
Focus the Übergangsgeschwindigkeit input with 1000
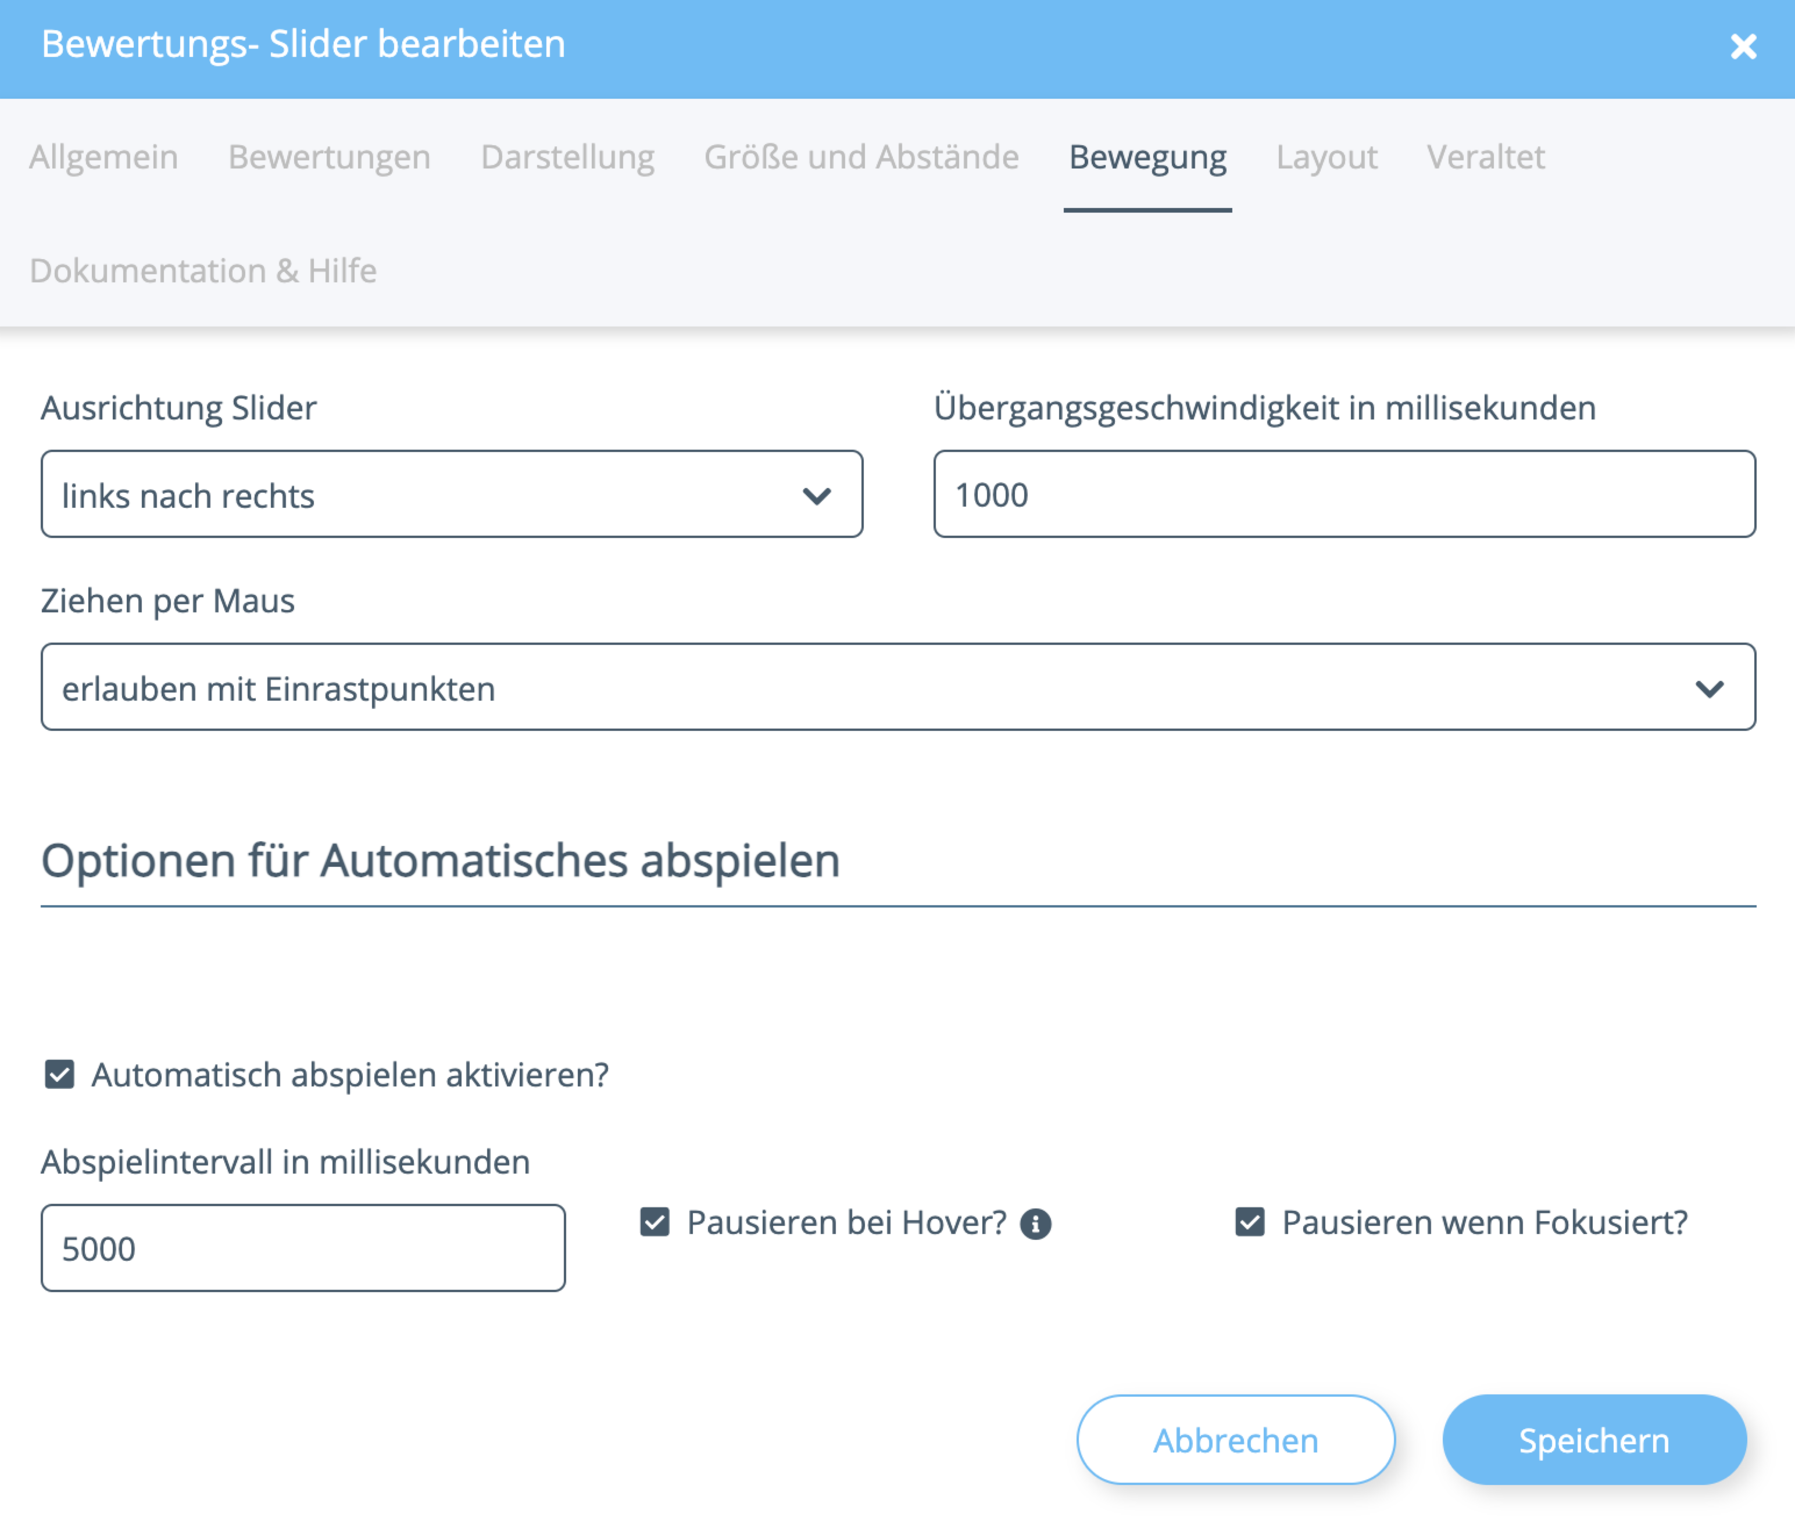click(x=1344, y=494)
